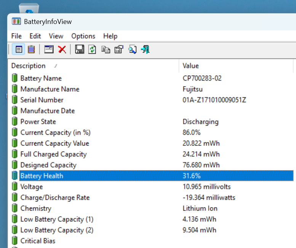Click the battery icon beside Manufacture Name

14,89
